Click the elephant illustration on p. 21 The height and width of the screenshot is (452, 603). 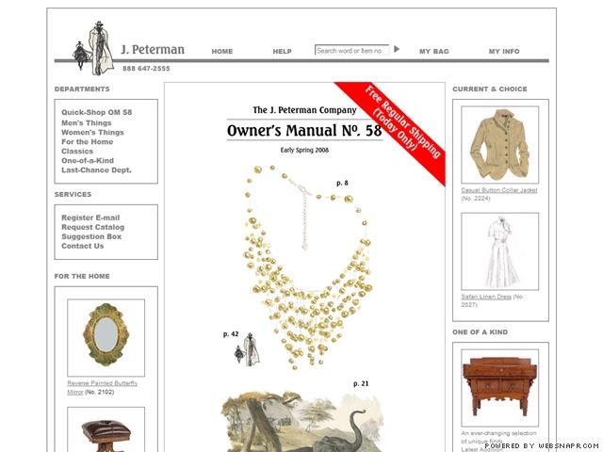coord(302,422)
